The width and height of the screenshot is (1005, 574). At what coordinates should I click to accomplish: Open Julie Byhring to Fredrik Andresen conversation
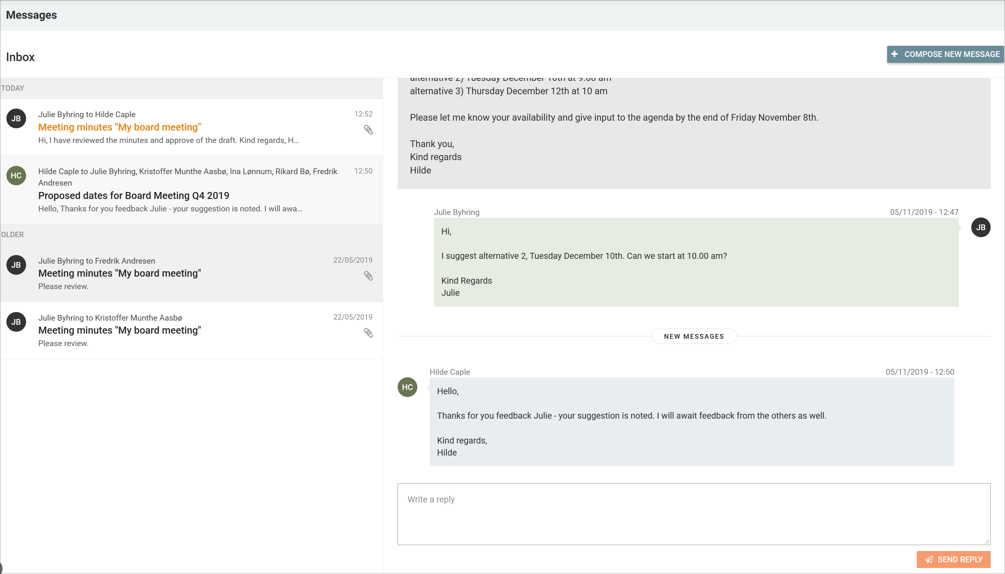[119, 273]
